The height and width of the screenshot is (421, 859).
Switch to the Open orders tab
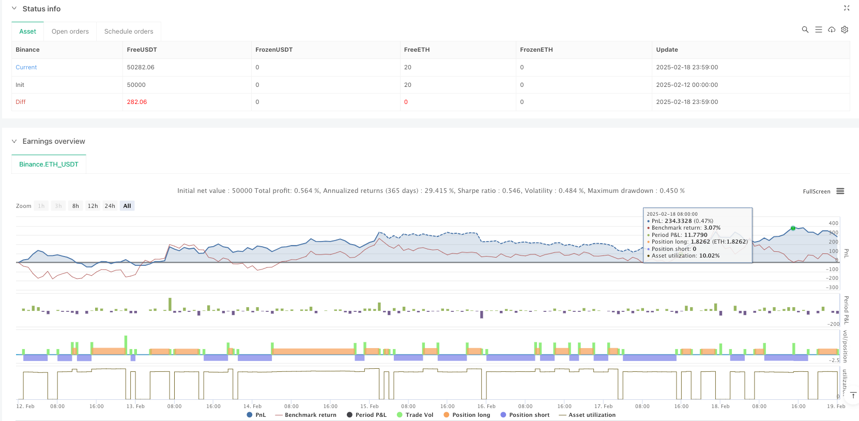coord(70,32)
